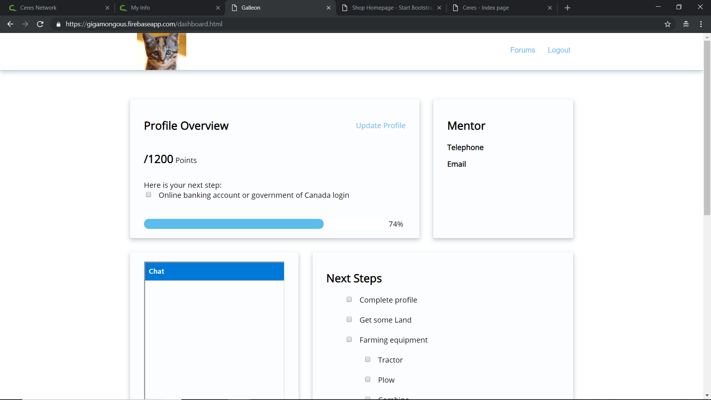The image size is (711, 400).
Task: Click the incognito profile icon
Action: click(686, 24)
